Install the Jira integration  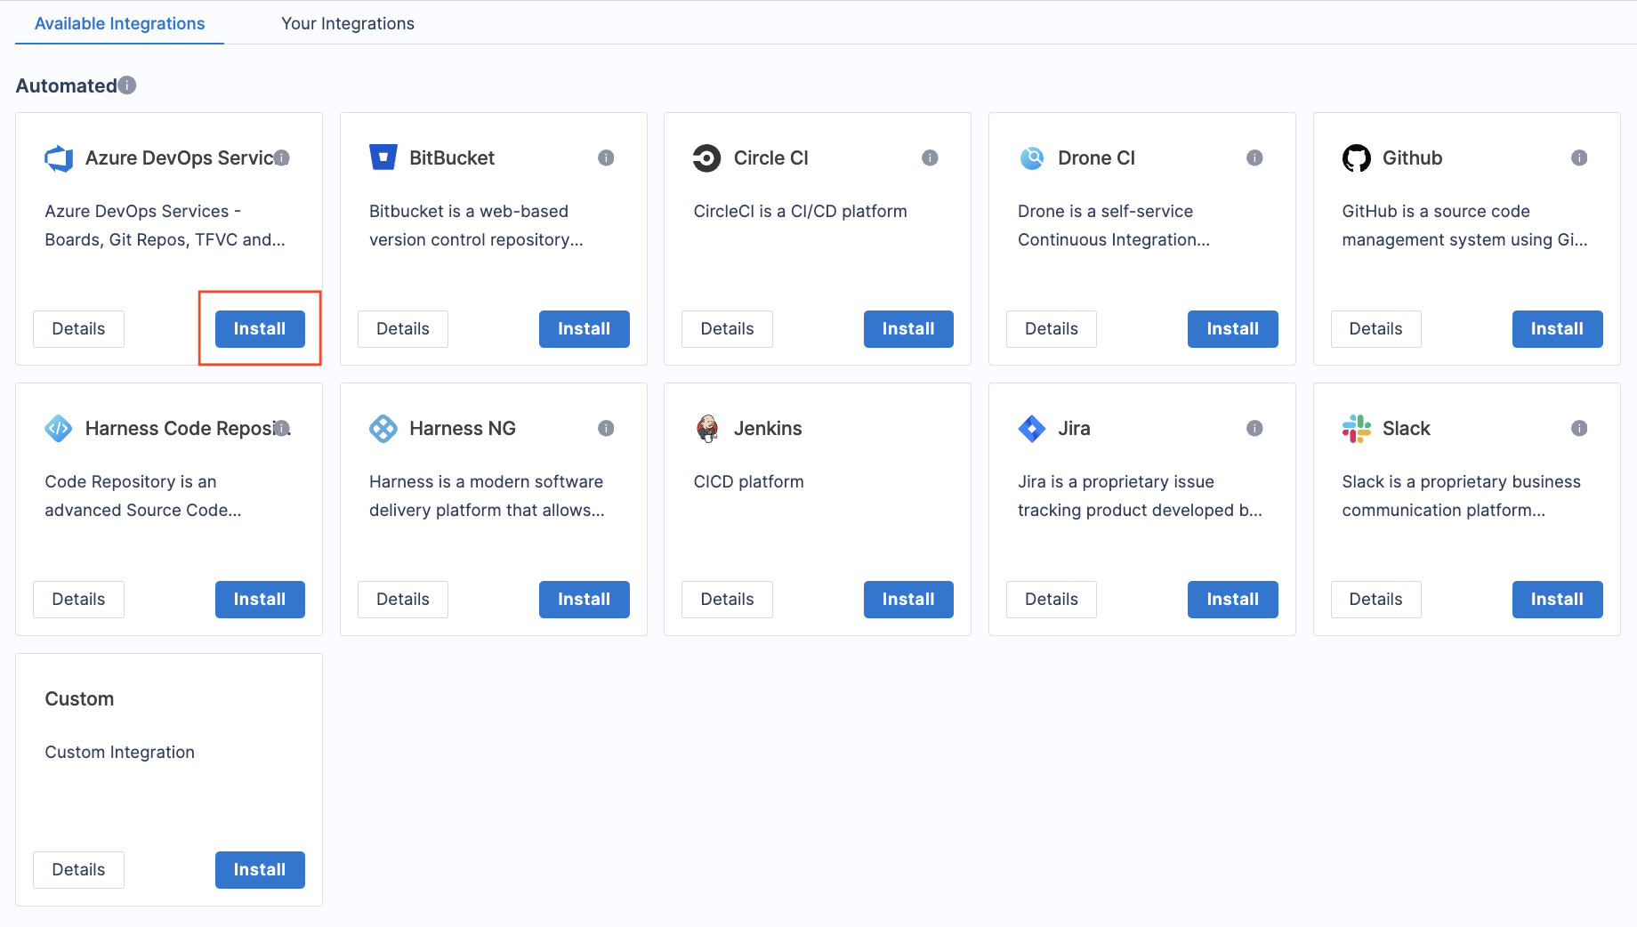(x=1233, y=599)
